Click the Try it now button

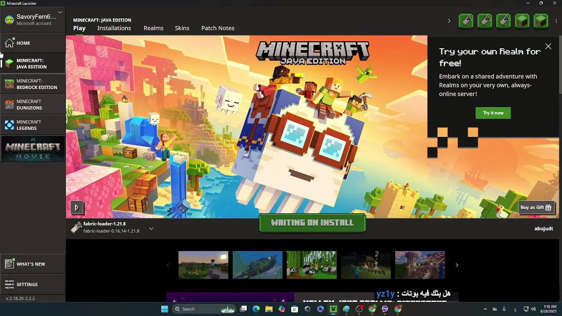493,113
